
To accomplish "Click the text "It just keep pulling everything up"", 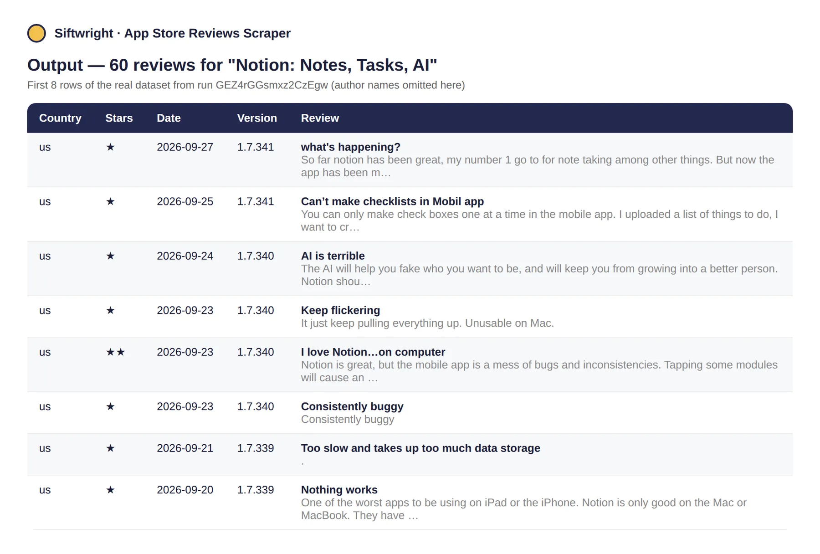I will click(380, 323).
